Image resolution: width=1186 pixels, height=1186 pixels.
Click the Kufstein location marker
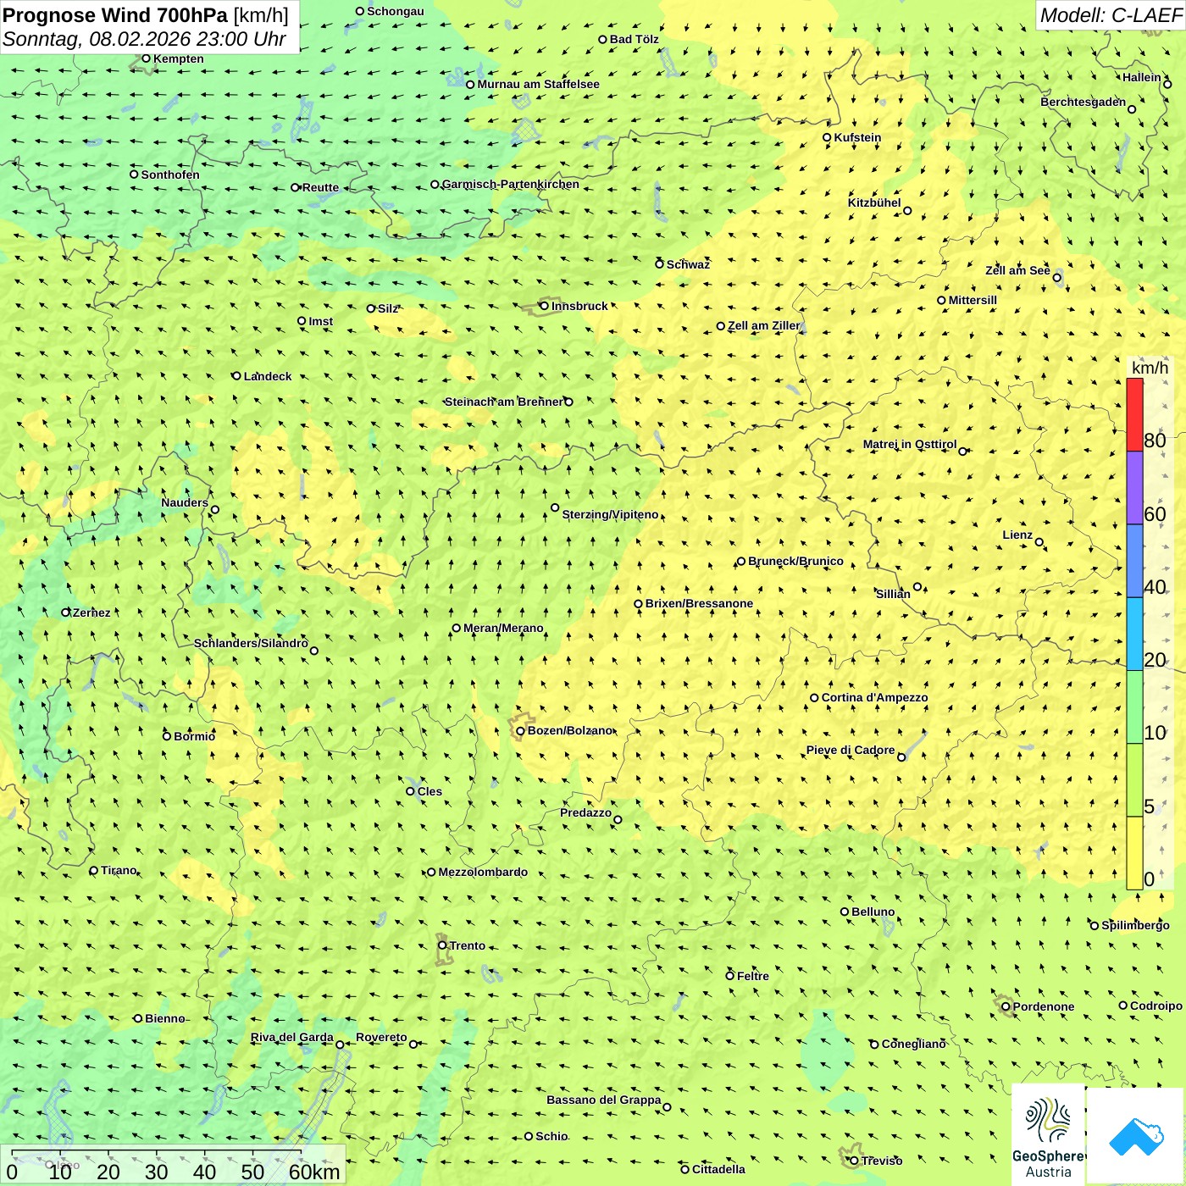[x=827, y=137]
